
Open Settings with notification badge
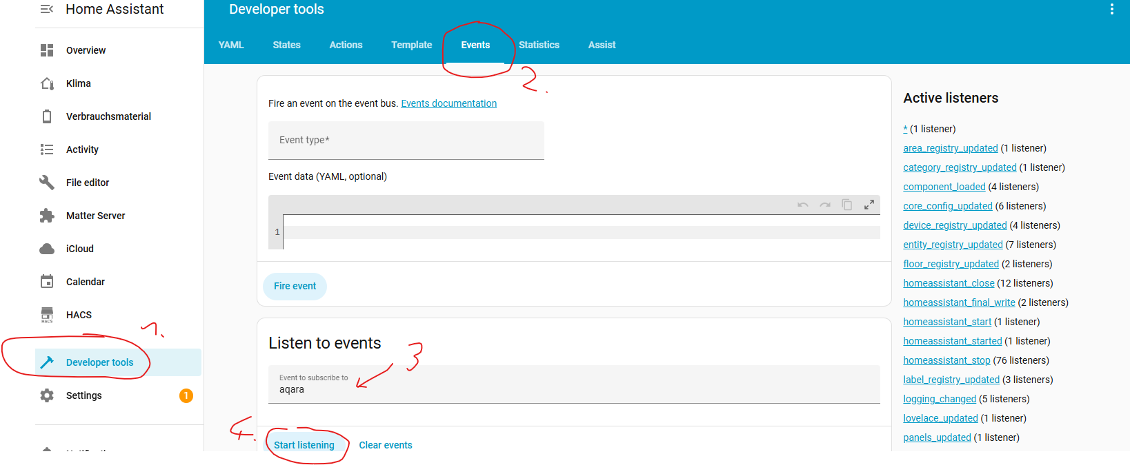click(83, 395)
